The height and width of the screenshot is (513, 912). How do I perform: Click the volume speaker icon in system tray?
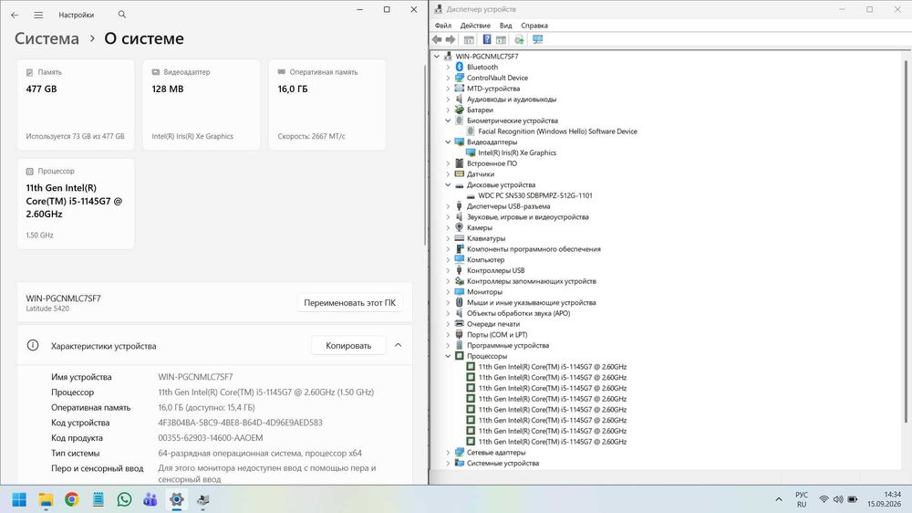point(838,499)
